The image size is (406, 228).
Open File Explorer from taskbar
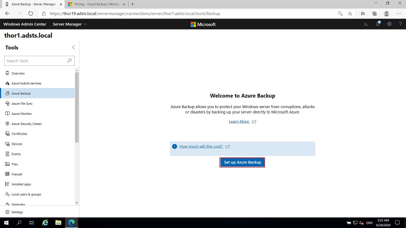tap(58, 223)
